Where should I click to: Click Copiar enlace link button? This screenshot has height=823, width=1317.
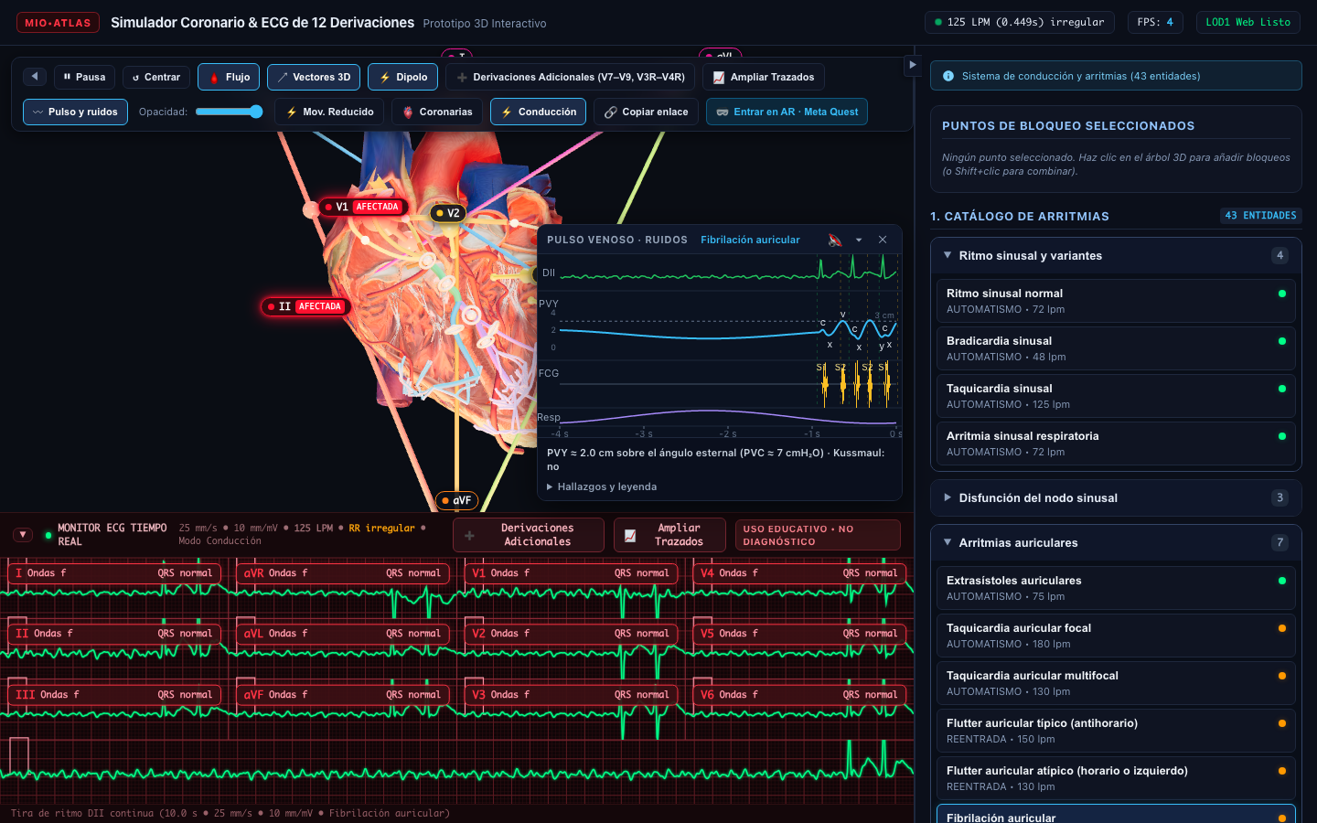point(647,112)
